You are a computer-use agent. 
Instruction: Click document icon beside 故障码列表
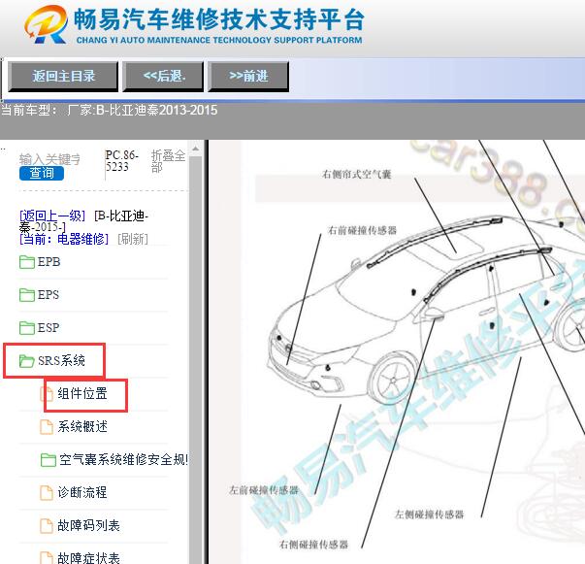pyautogui.click(x=47, y=525)
